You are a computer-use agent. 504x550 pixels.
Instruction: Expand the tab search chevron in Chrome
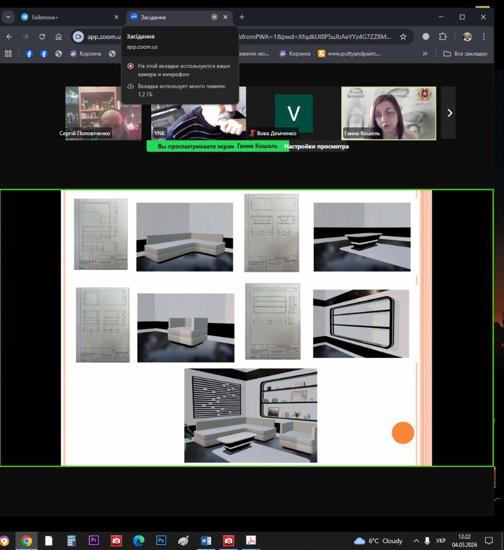pos(8,17)
